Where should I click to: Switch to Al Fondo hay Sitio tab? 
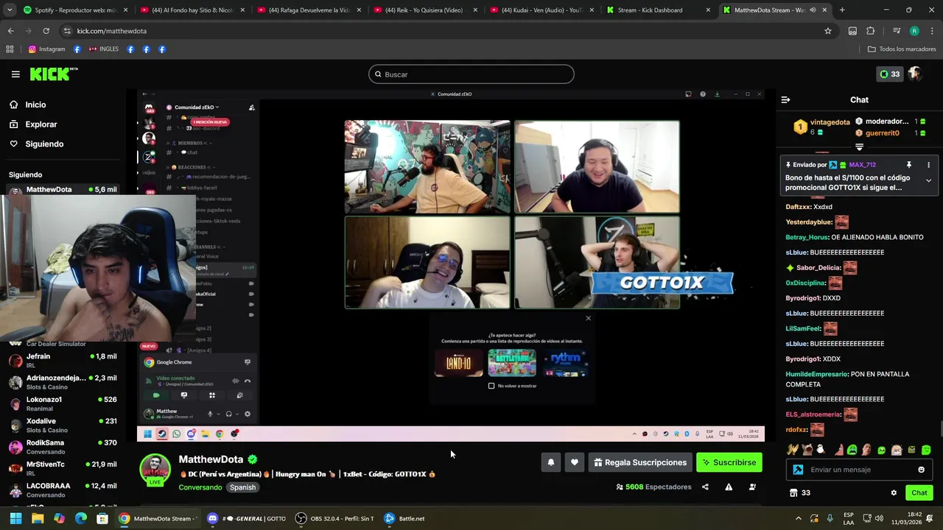pos(192,10)
